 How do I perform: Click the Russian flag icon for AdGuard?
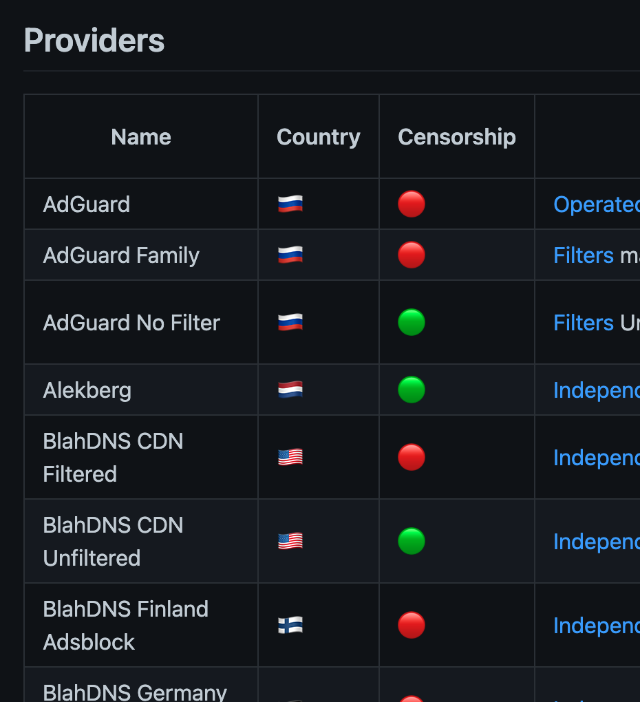click(289, 204)
